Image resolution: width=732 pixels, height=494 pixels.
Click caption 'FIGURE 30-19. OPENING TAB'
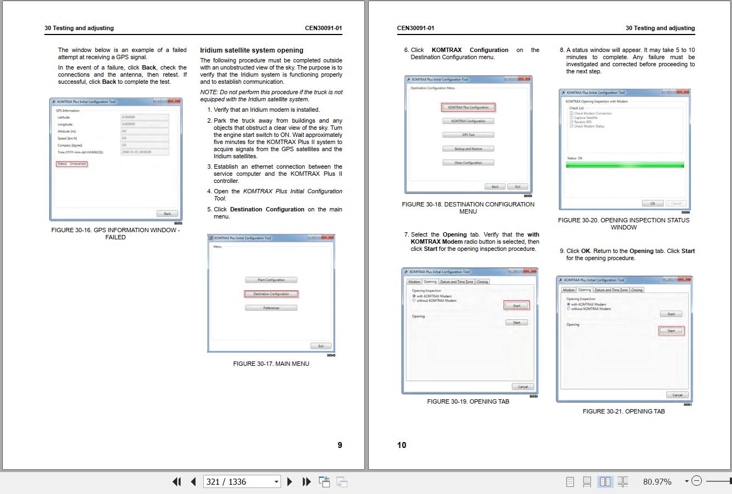pos(468,401)
